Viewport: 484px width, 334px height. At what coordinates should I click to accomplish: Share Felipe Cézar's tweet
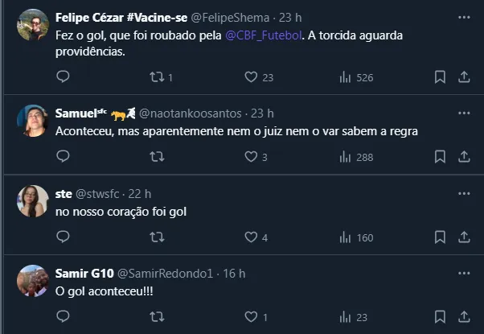(463, 77)
